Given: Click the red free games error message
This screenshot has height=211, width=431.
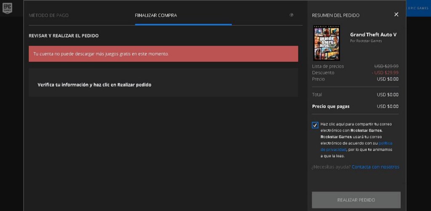Looking at the screenshot, I should [x=163, y=54].
